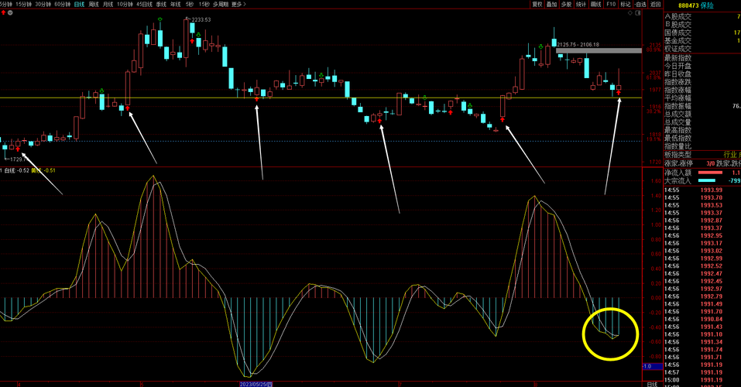Viewport: 741px width, 387px height.
Task: Click the B股成交 row
Action: [x=702, y=25]
